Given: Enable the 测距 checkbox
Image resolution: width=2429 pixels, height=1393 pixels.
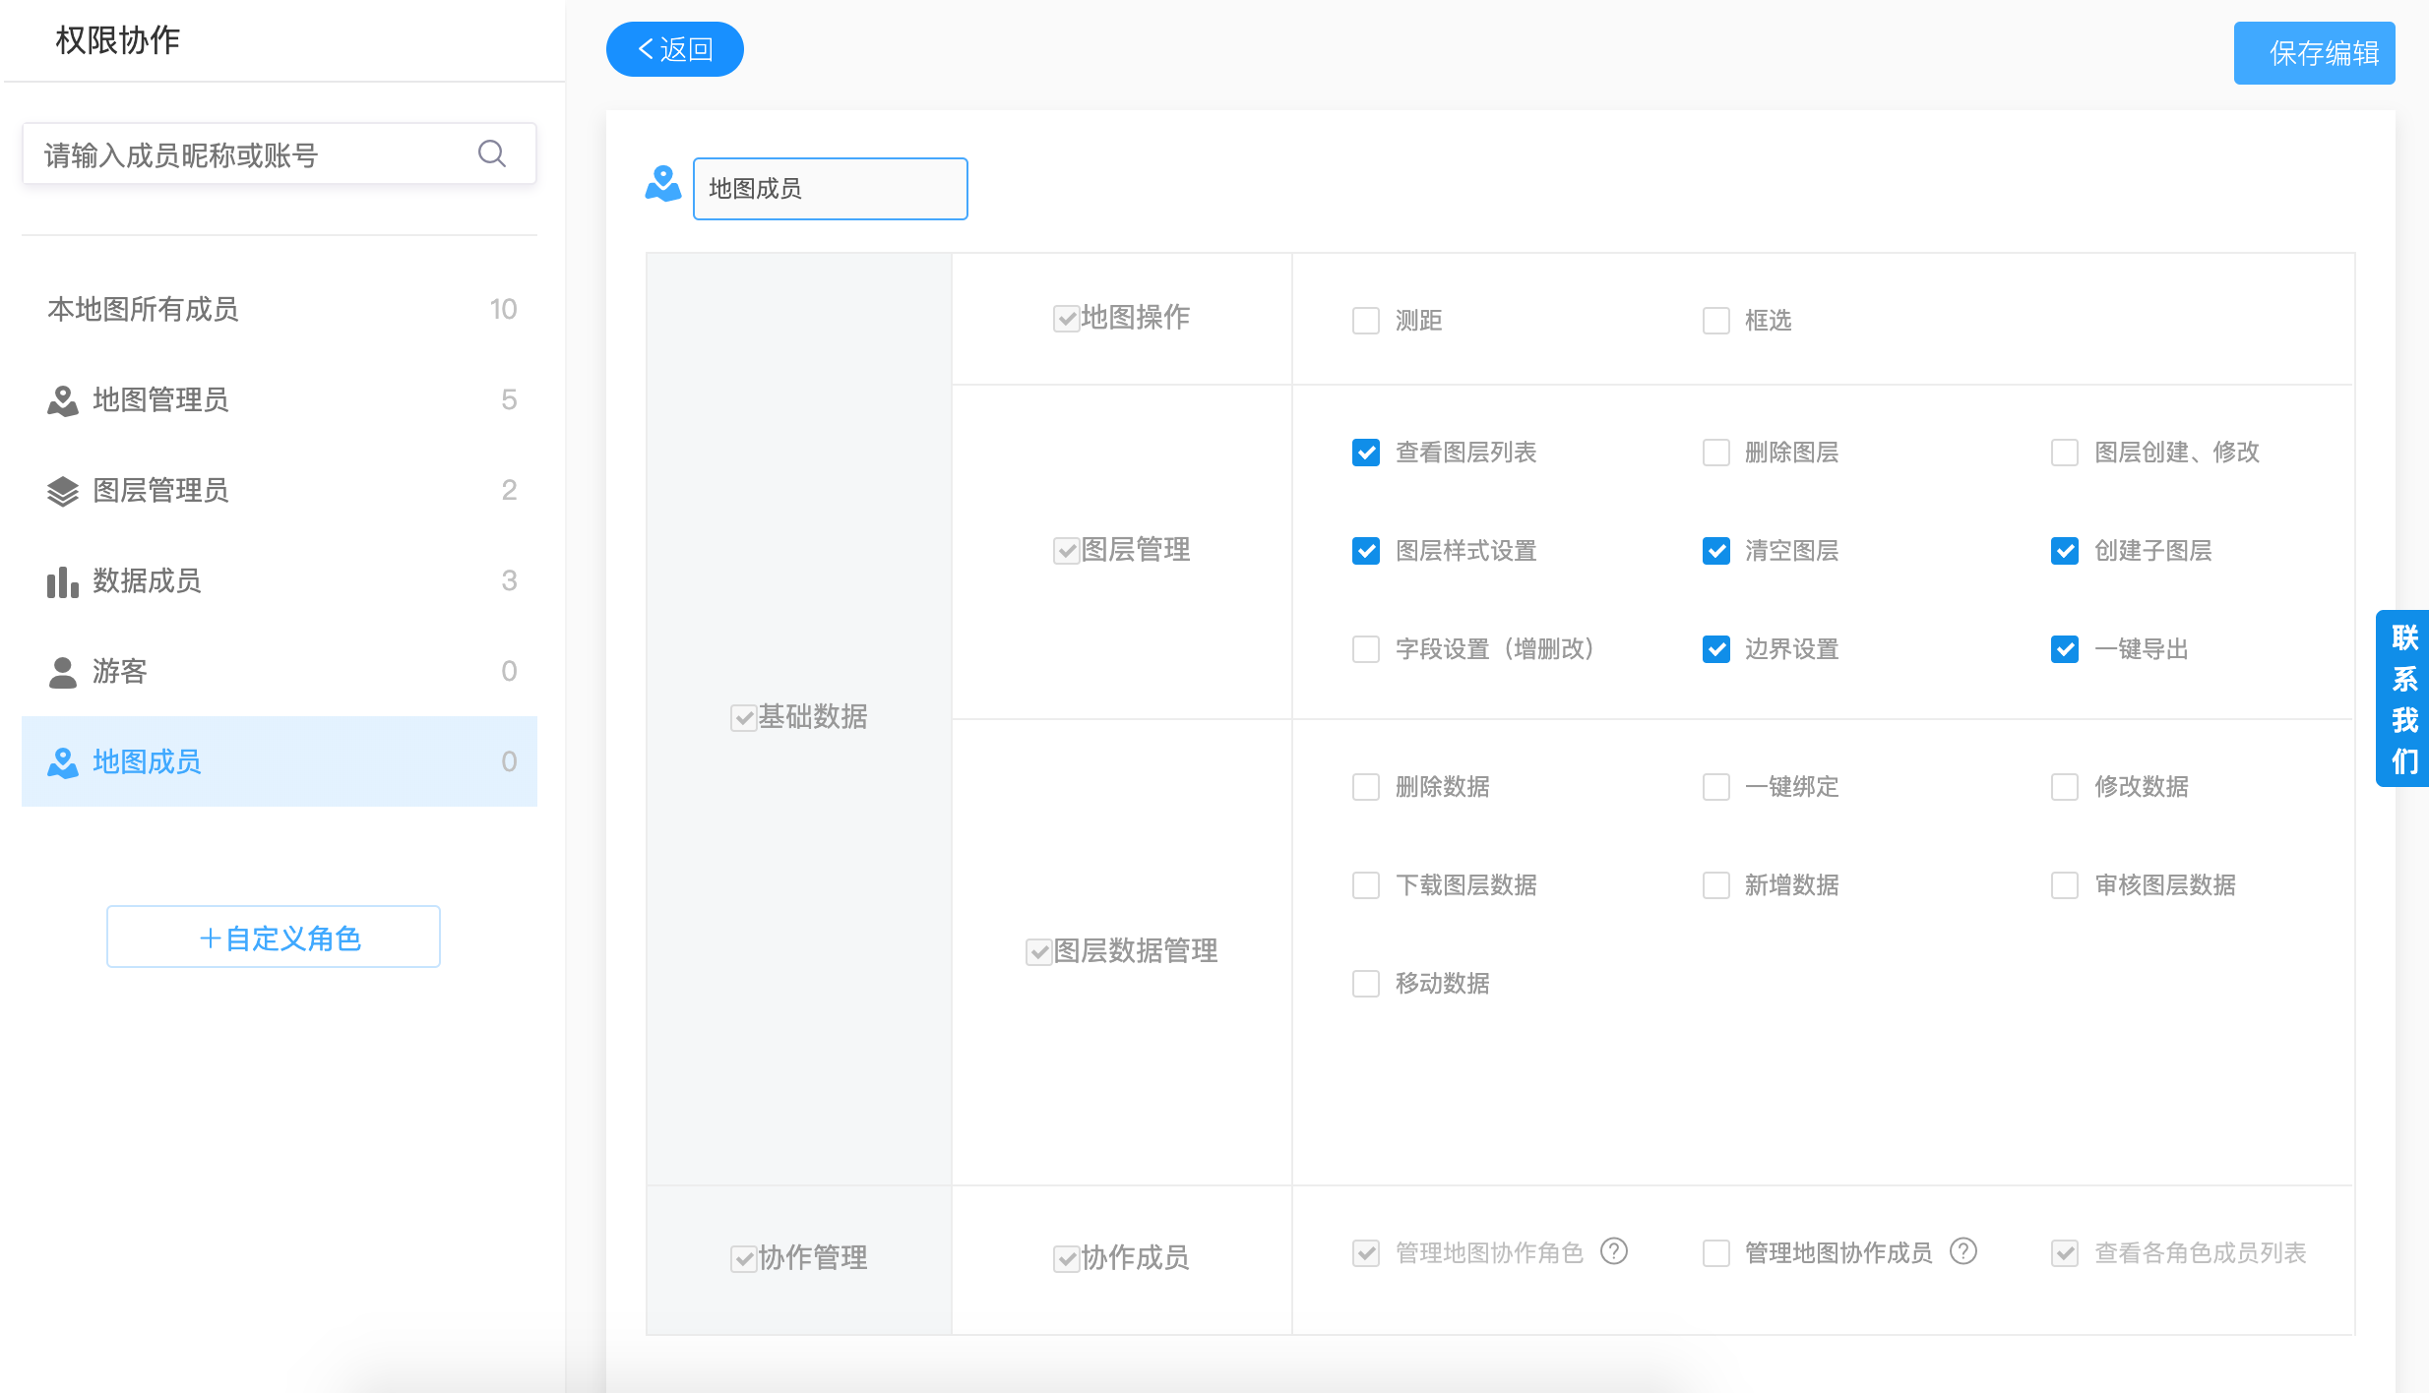Looking at the screenshot, I should [x=1366, y=321].
